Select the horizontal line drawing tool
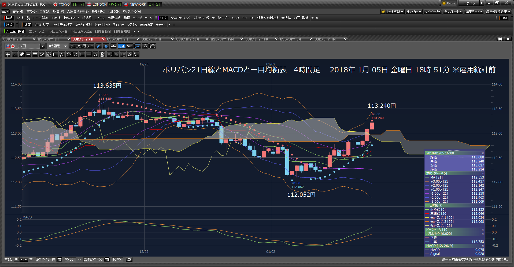This screenshot has width=514, height=267. (x=89, y=54)
